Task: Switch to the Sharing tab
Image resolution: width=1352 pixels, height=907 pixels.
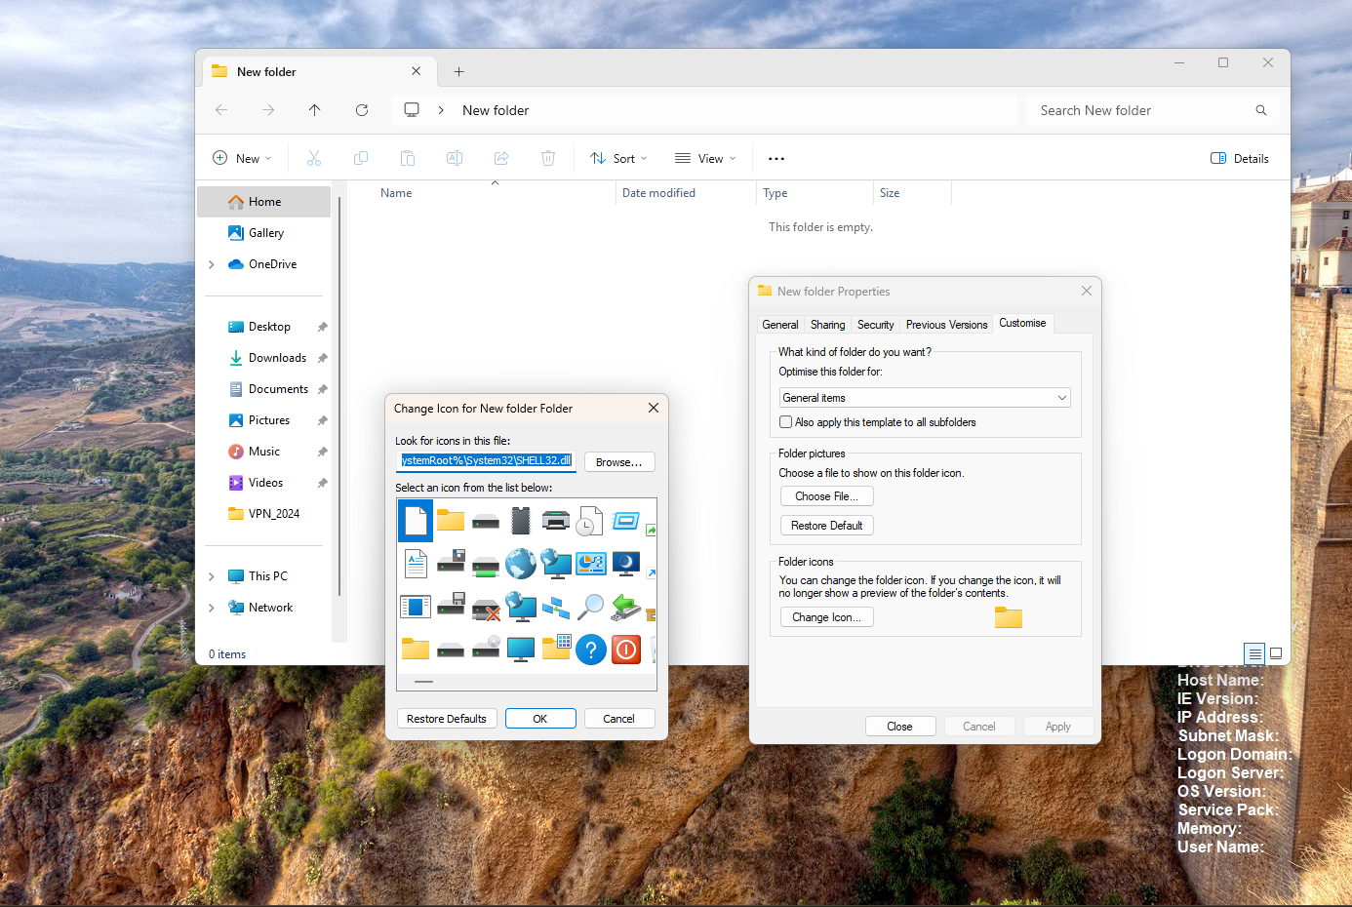Action: coord(827,325)
